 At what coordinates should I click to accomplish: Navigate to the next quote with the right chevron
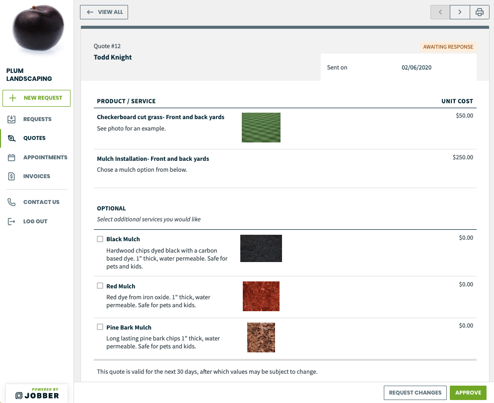(x=459, y=12)
